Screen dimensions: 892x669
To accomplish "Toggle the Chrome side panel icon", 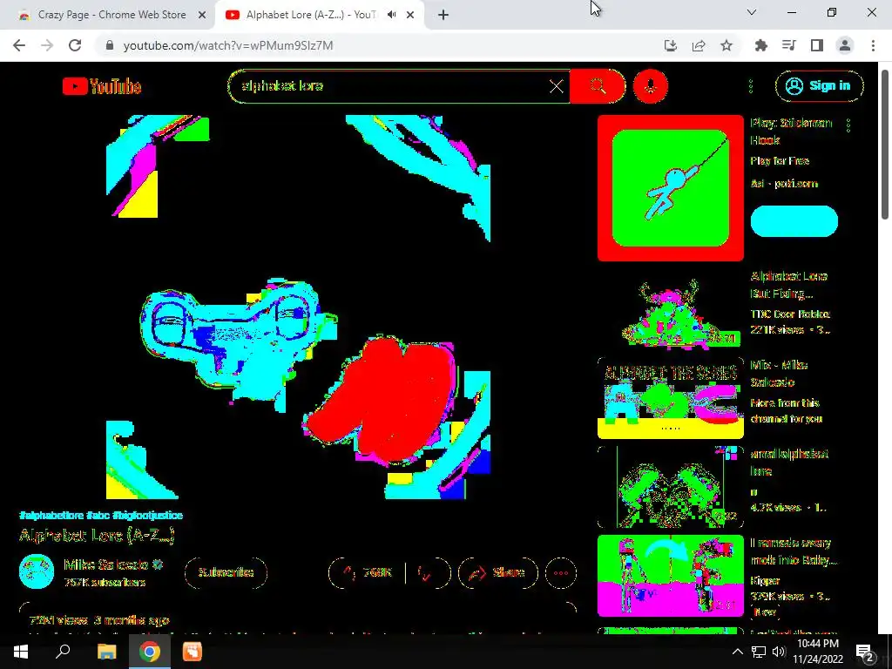I will click(x=817, y=45).
